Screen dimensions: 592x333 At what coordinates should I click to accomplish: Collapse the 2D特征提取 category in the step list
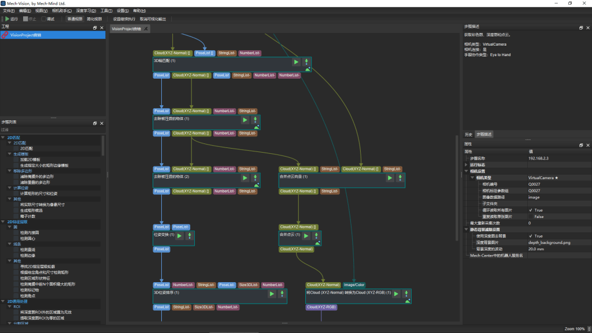click(3, 221)
